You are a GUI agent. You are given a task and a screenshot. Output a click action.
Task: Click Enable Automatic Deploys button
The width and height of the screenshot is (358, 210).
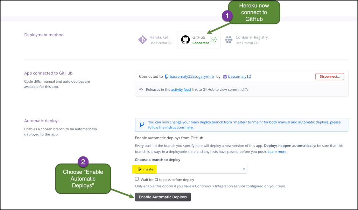pyautogui.click(x=163, y=197)
